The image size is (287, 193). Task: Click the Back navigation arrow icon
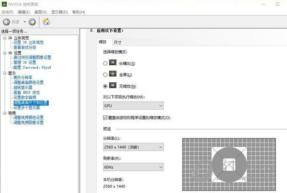coord(6,22)
